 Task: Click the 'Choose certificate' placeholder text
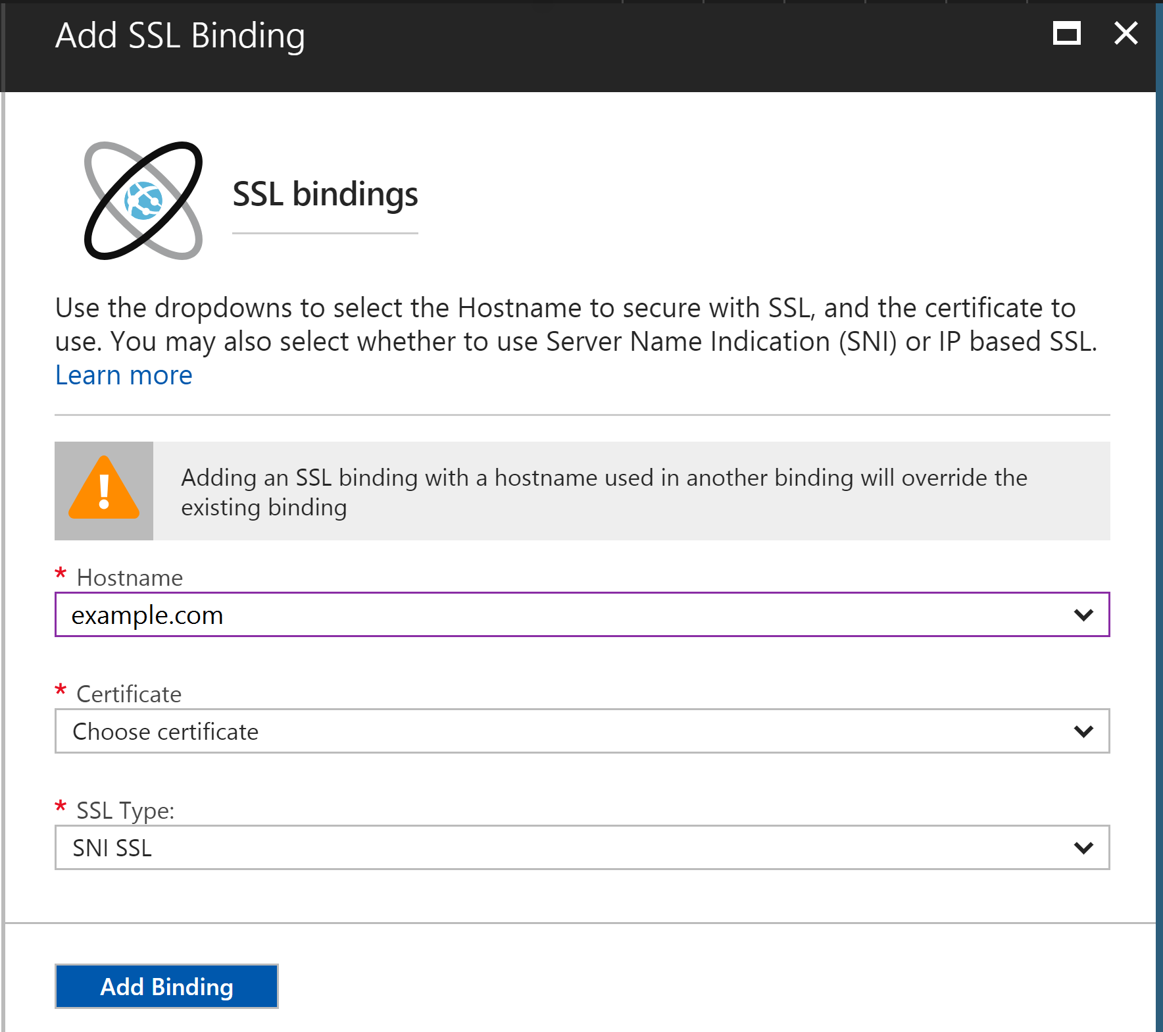coord(166,731)
